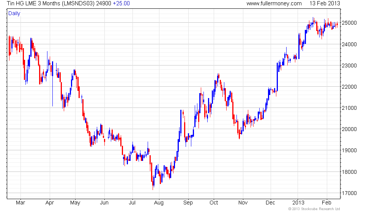Click the 'May' month axis label
The height and width of the screenshot is (212, 372).
coord(75,203)
